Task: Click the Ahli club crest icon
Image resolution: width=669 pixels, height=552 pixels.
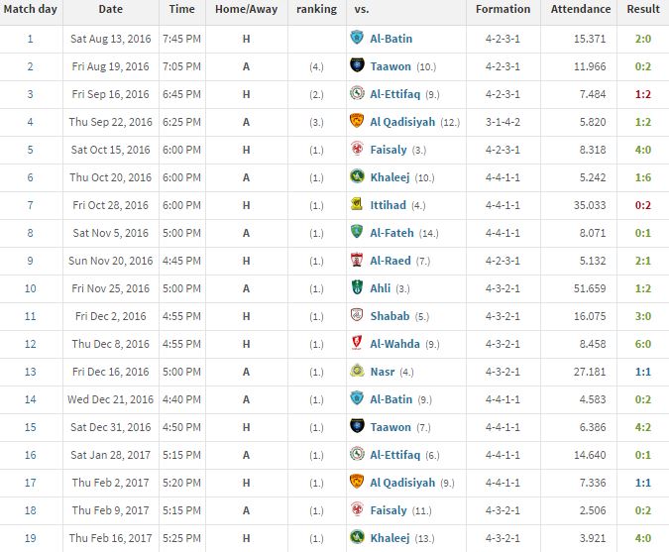Action: click(x=357, y=287)
